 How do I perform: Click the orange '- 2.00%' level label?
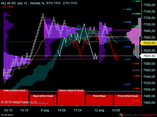tap(136, 88)
